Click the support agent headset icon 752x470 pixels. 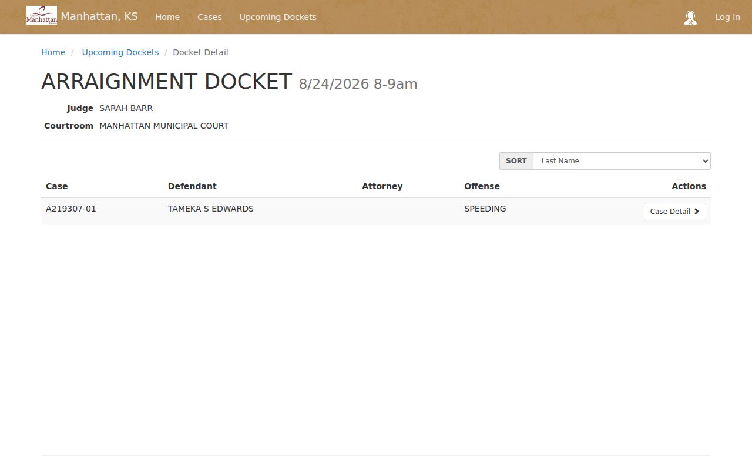(x=690, y=18)
